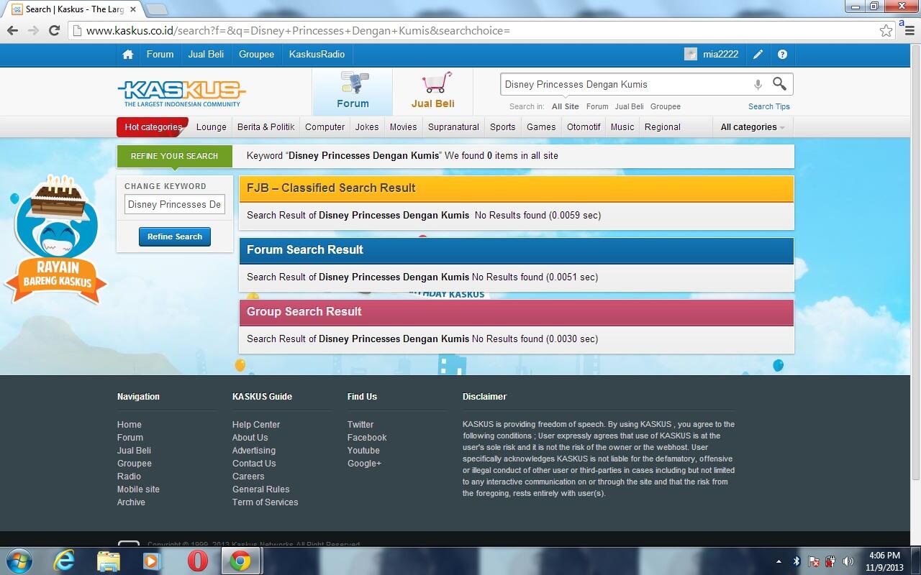Click Refine Search button
The image size is (921, 575).
pos(175,236)
